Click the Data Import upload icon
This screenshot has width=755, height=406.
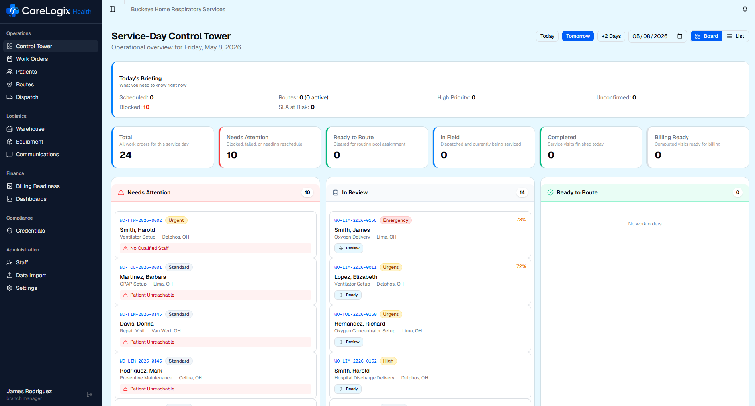pos(10,275)
